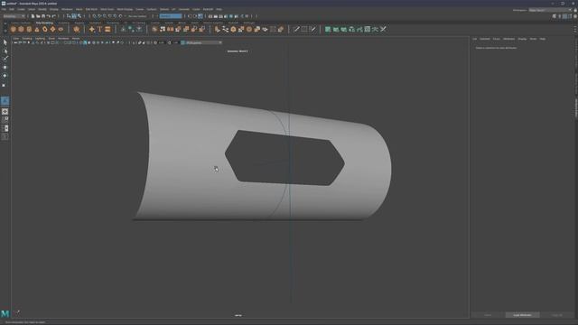
Task: Click the Open Scene status line icon
Action: tap(38, 16)
